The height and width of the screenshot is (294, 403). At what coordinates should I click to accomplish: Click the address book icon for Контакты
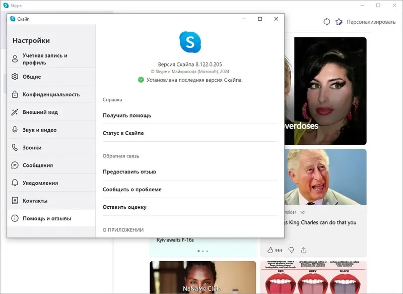15,201
